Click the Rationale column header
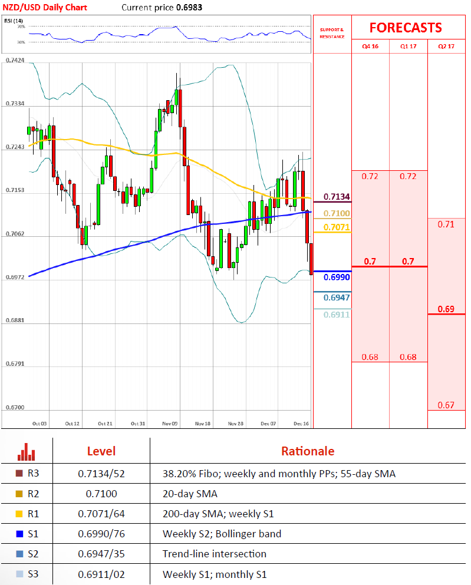This screenshot has height=585, width=471. coord(307,451)
